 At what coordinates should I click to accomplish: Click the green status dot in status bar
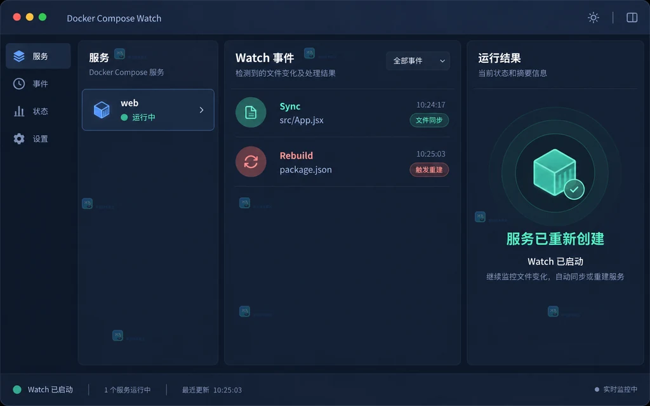(x=17, y=390)
